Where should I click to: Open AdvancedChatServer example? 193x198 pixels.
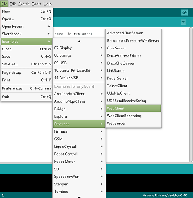[133, 33]
